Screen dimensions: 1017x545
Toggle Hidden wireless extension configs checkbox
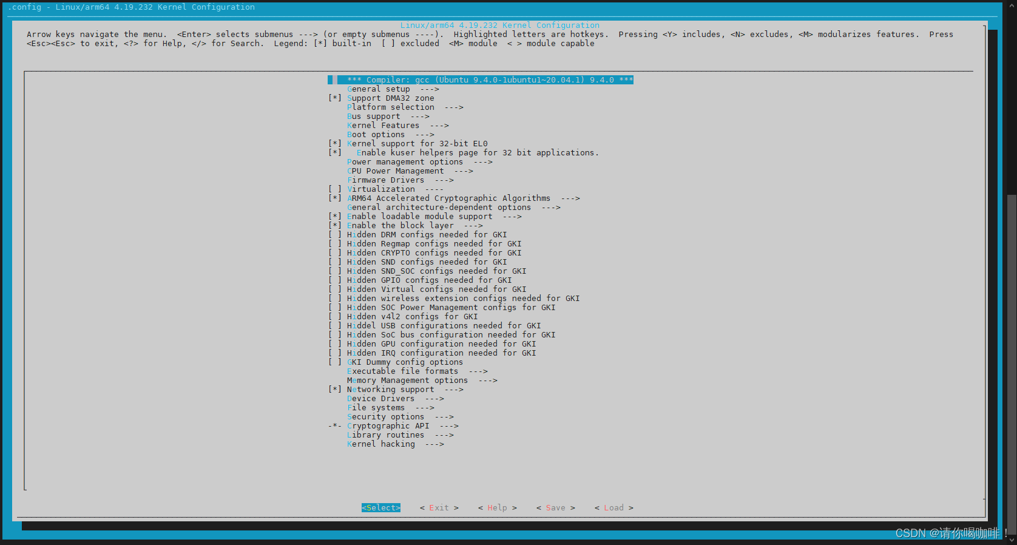coord(335,299)
